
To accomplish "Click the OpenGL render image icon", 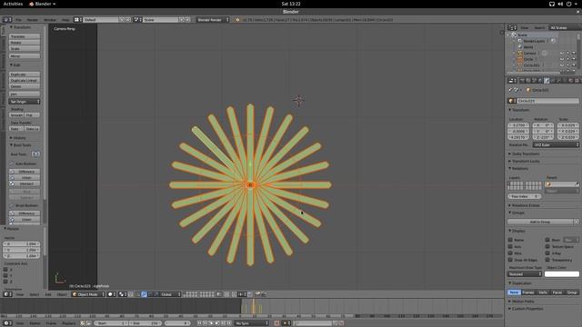I will 257,294.
